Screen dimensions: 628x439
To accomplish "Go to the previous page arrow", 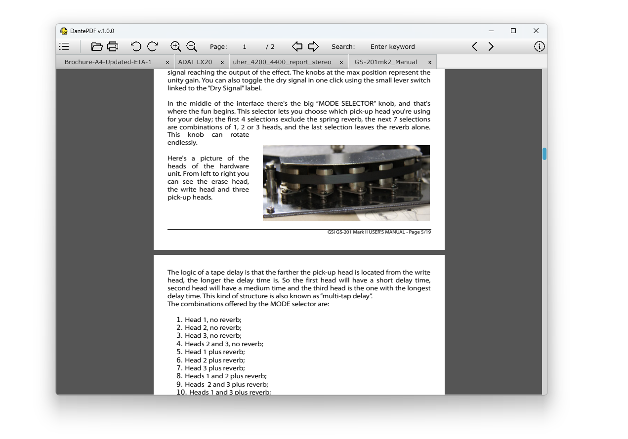I will click(x=297, y=46).
